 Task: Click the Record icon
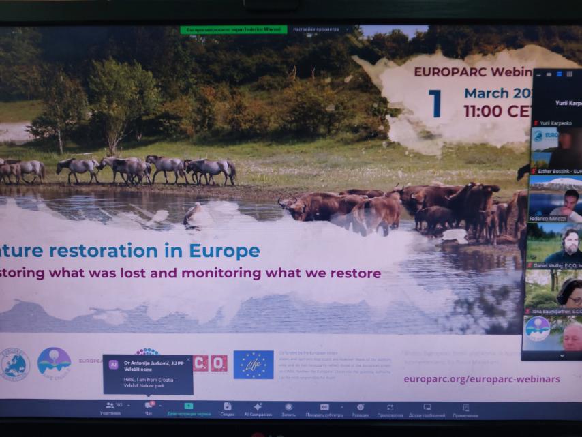tap(289, 406)
